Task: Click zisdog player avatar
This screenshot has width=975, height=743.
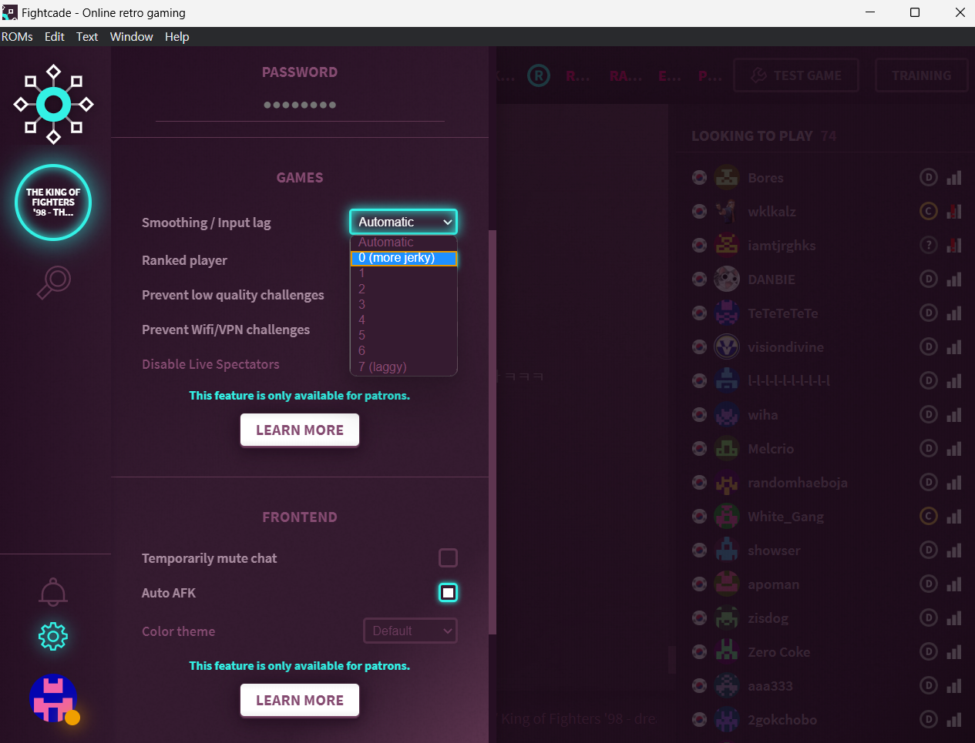Action: tap(727, 617)
